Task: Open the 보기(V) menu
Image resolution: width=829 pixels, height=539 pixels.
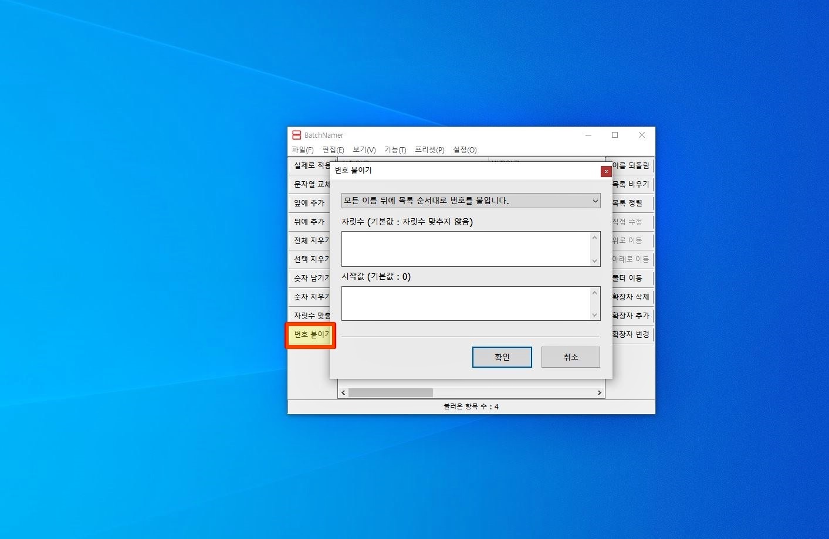Action: (x=364, y=150)
